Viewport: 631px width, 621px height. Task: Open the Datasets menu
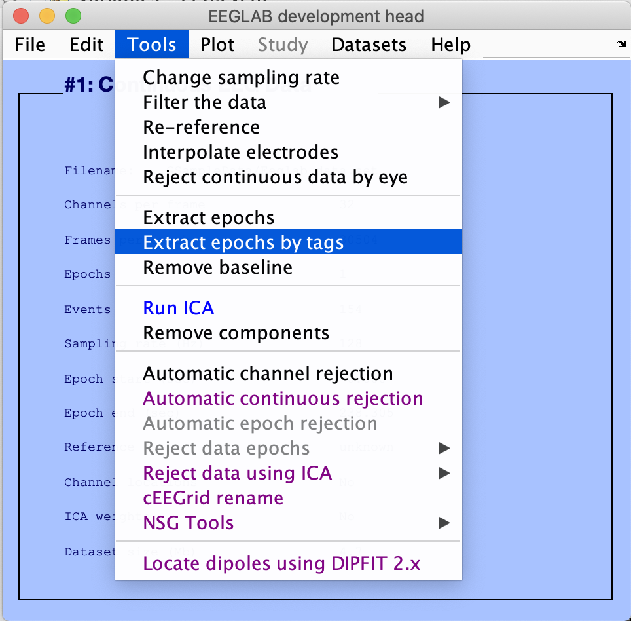(369, 45)
